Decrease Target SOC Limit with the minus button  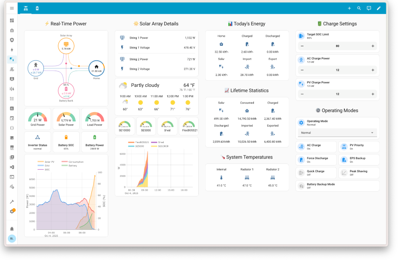[x=302, y=46]
